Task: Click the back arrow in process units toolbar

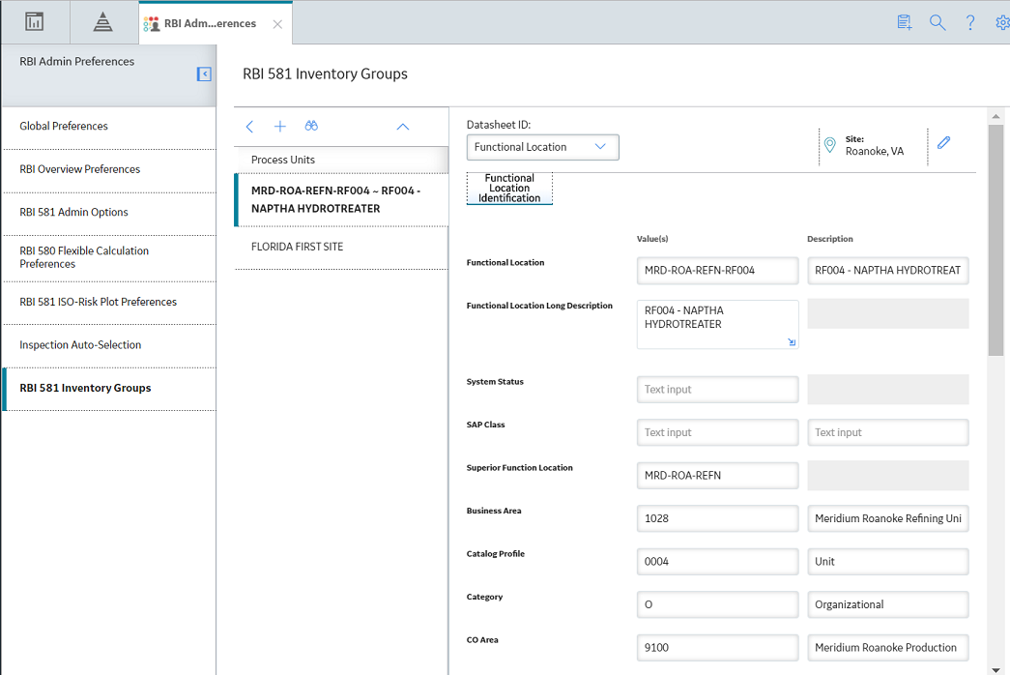Action: [x=250, y=127]
